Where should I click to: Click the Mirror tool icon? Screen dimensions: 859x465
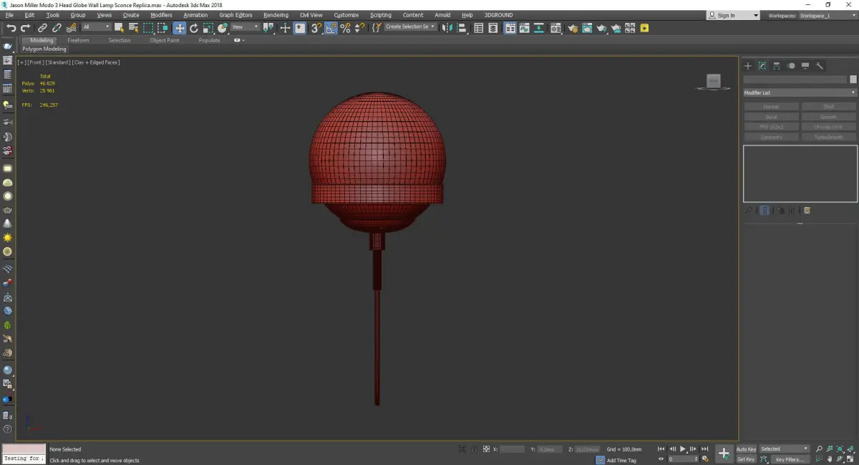tap(447, 28)
